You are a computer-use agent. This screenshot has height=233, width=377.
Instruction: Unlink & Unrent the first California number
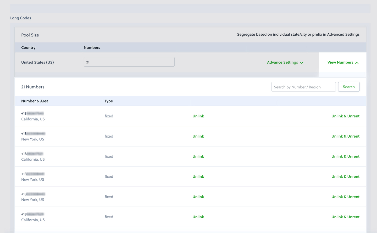pos(345,116)
